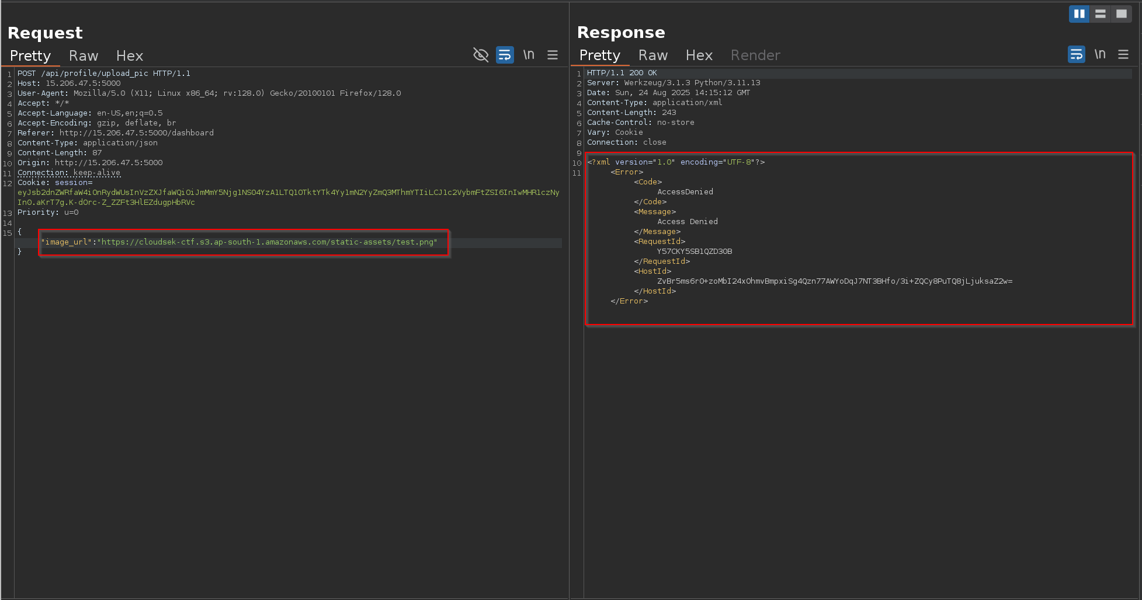Click the image_url JSON line in request body
1142x600 pixels.
[239, 242]
